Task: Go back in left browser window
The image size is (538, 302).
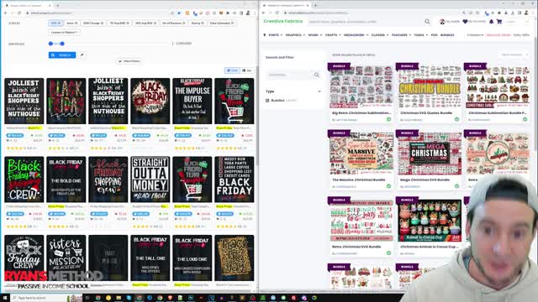Action: [6, 13]
